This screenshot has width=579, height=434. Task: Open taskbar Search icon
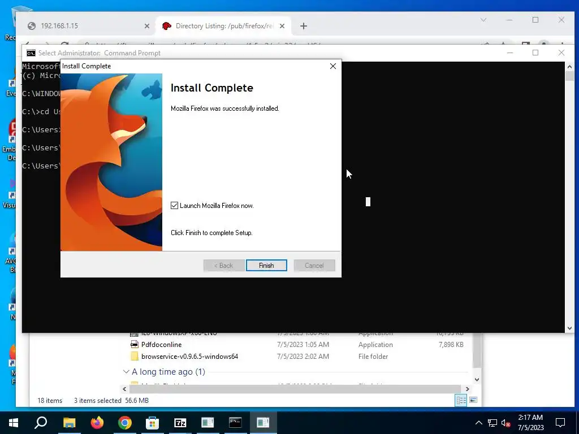(x=41, y=423)
